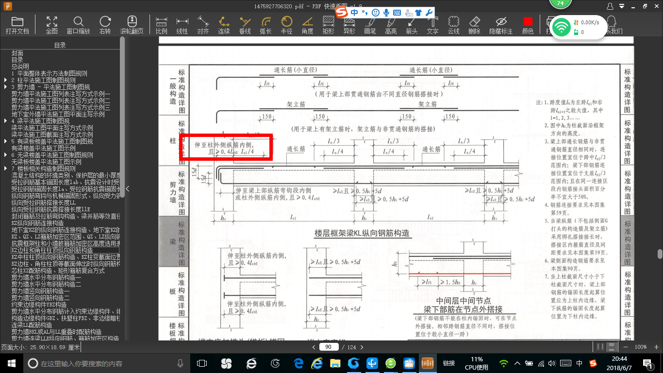The image size is (663, 373).
Task: Select the 对齐 aligned dimension tool
Action: 203,25
